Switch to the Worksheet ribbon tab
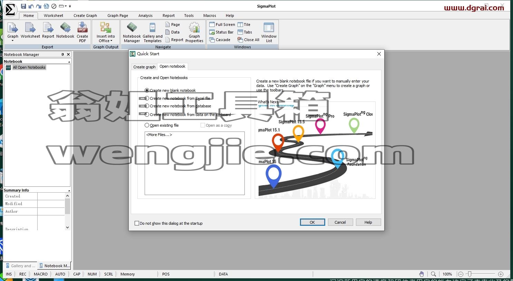 click(x=54, y=16)
